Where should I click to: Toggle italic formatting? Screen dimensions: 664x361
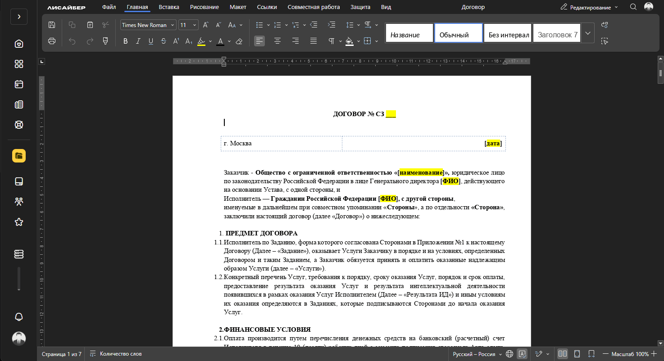138,41
